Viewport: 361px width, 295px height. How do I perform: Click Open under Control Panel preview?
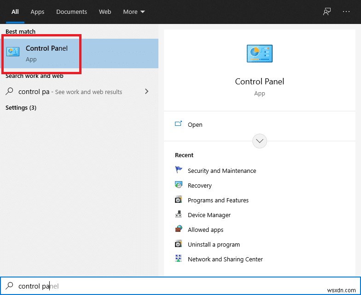pos(195,124)
